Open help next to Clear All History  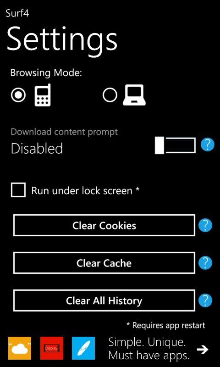coord(205,300)
